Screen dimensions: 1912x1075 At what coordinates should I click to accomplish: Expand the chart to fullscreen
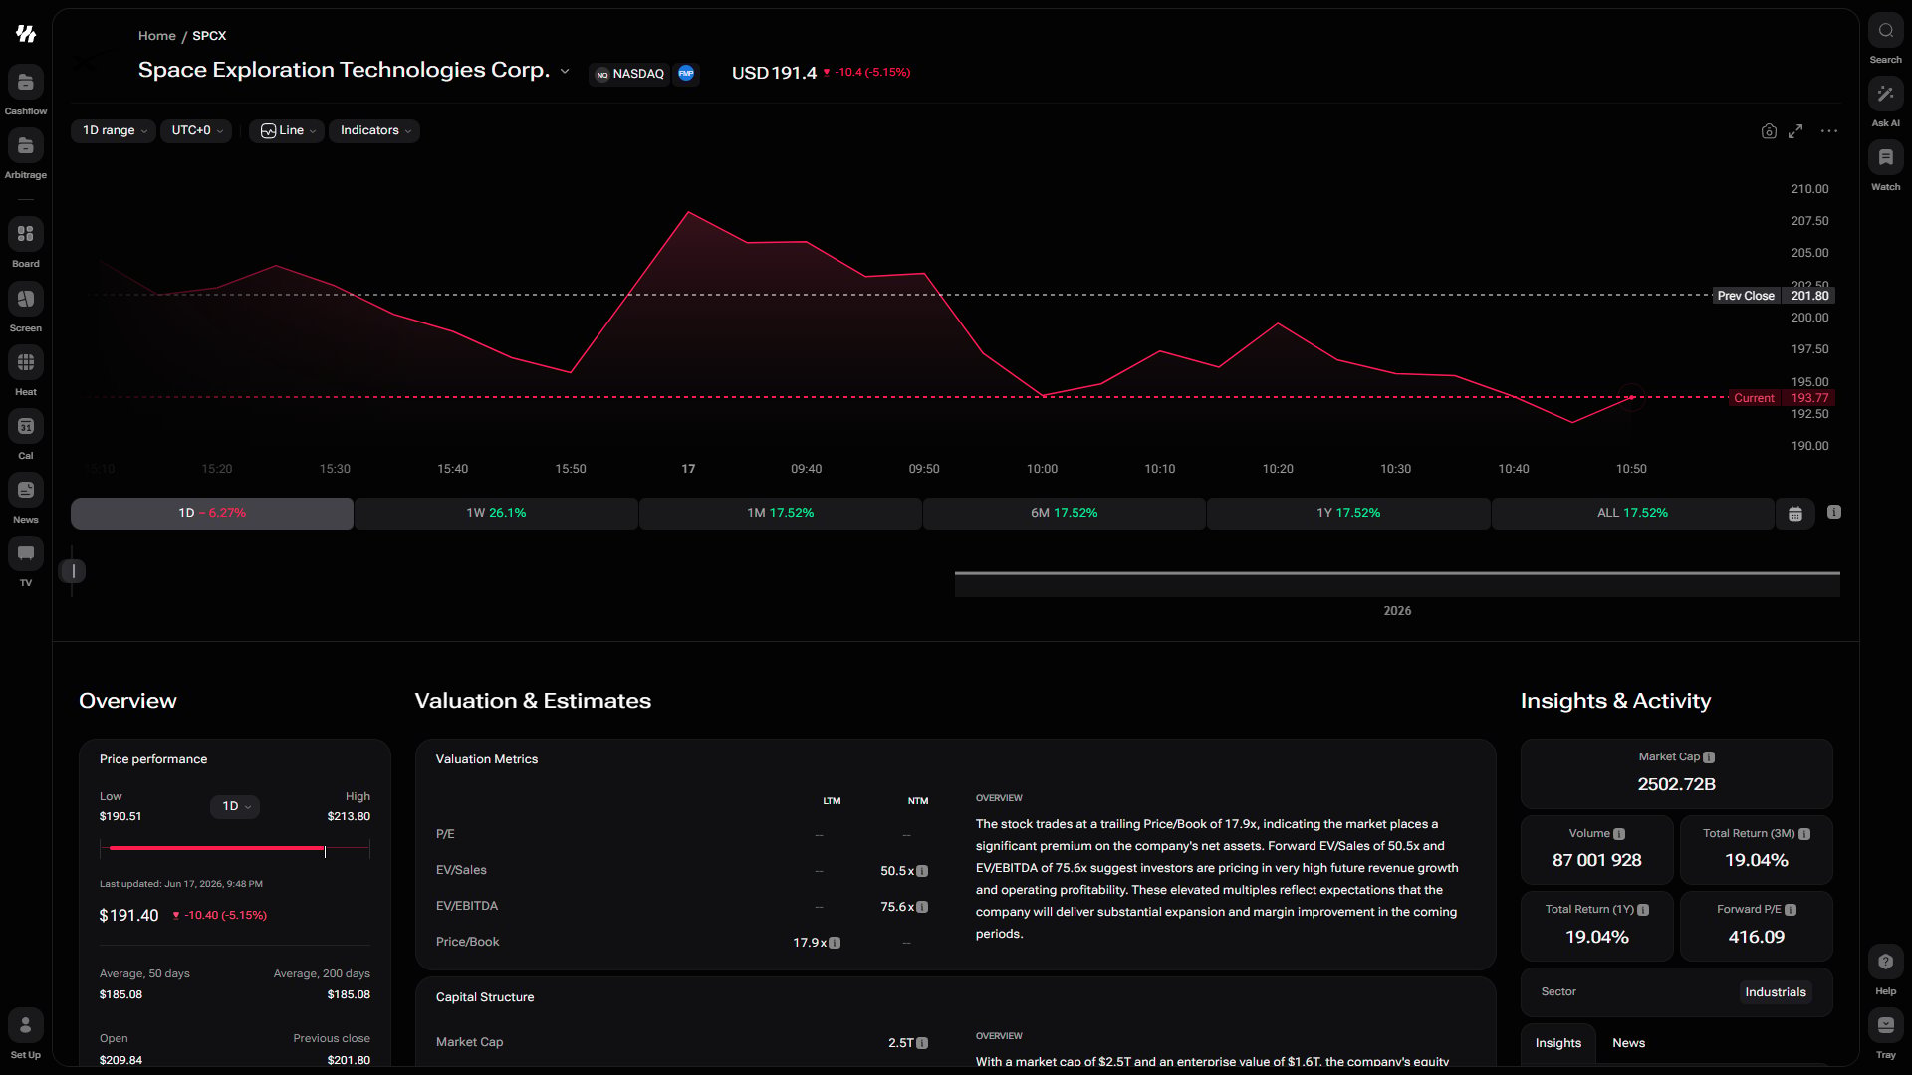tap(1795, 131)
